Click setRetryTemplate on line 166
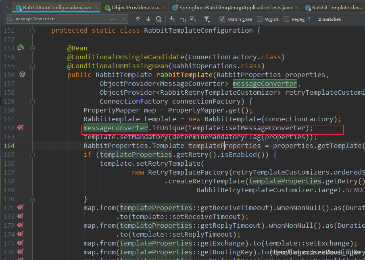The image size is (365, 260). (x=168, y=164)
